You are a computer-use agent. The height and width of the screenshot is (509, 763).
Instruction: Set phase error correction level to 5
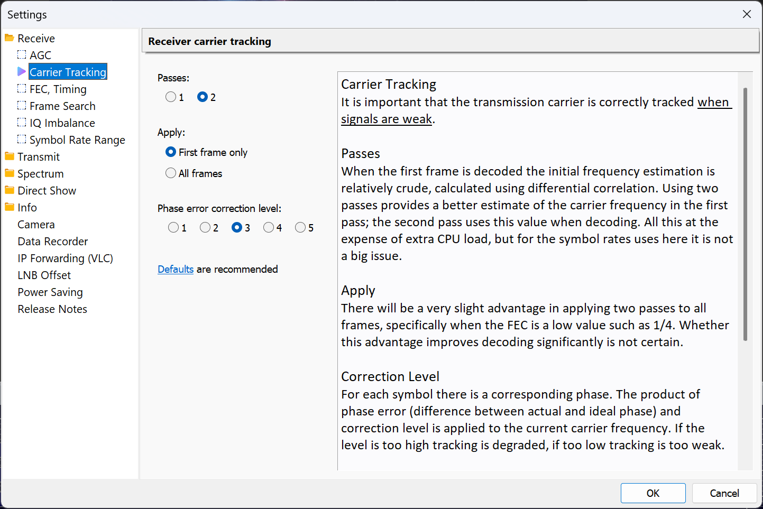coord(300,228)
